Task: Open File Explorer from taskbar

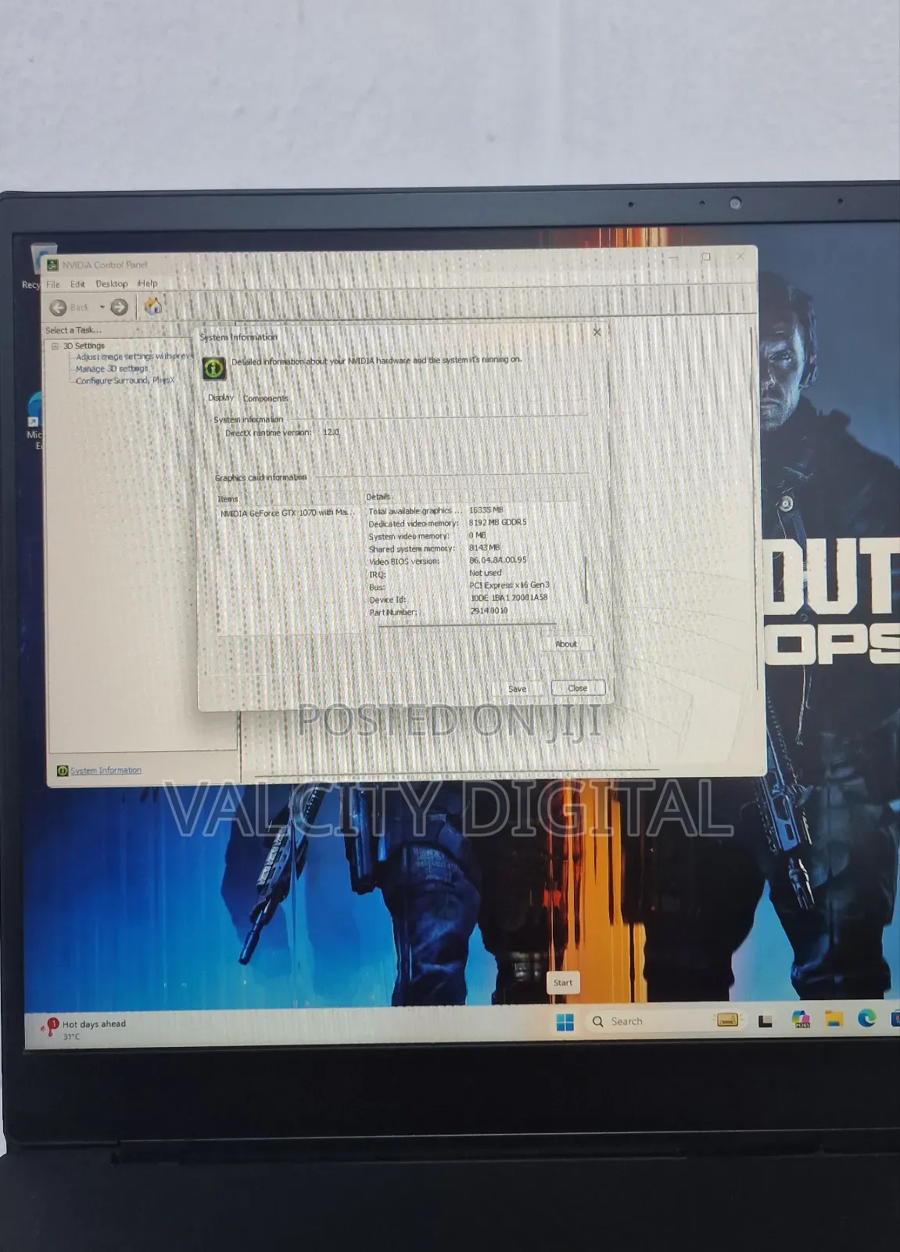Action: [x=834, y=1018]
